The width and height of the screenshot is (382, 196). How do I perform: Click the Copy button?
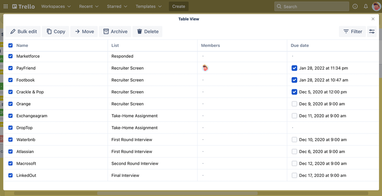point(55,31)
